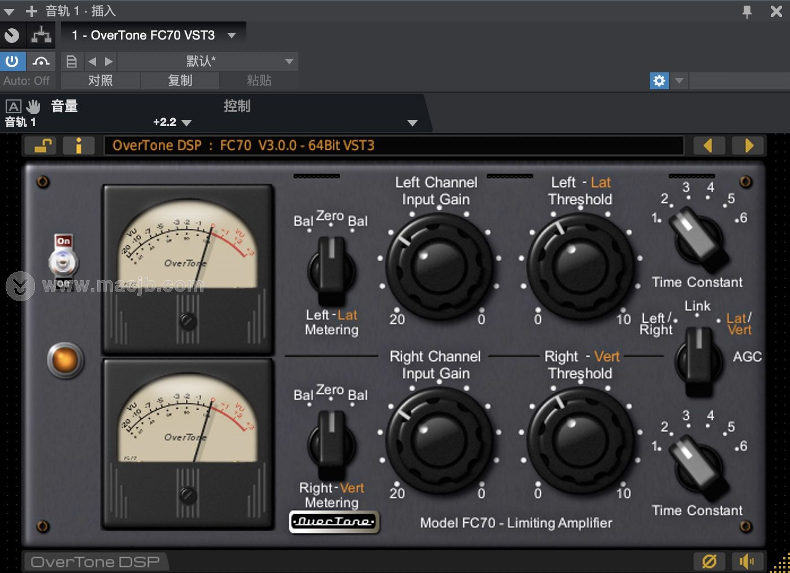Open the blue settings gear
Screen dimensions: 790x573
coord(659,81)
